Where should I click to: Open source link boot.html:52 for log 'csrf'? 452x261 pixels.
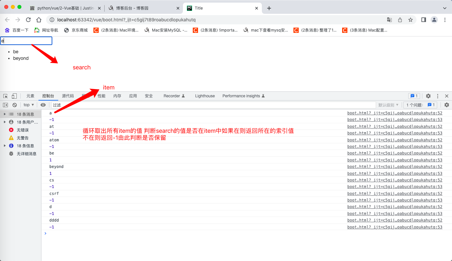(x=395, y=193)
